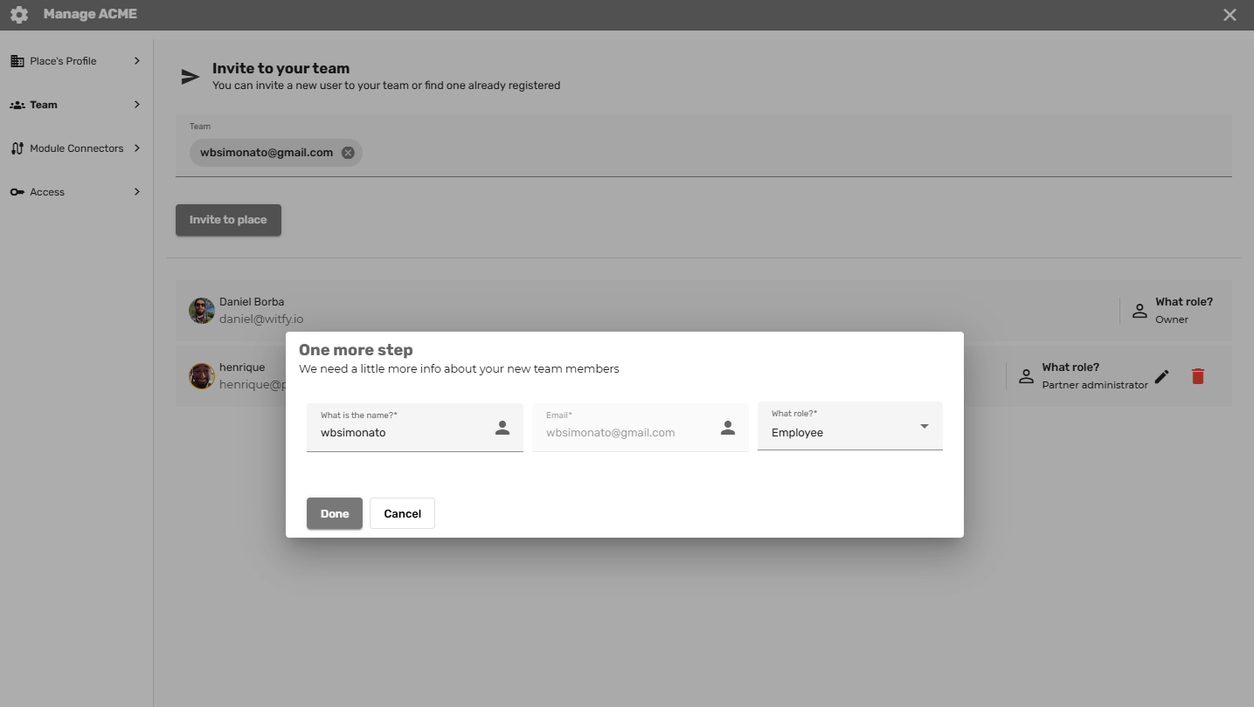The width and height of the screenshot is (1254, 707).
Task: Open the What role dropdown showing Employee
Action: pyautogui.click(x=849, y=428)
